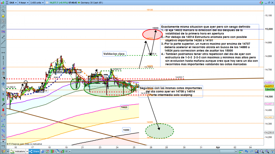Click the Share button

(35, 151)
